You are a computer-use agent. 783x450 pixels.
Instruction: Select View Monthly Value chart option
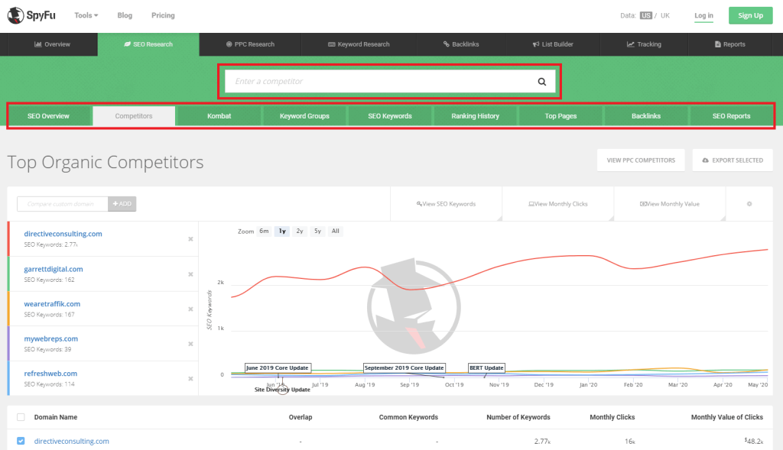pyautogui.click(x=670, y=203)
